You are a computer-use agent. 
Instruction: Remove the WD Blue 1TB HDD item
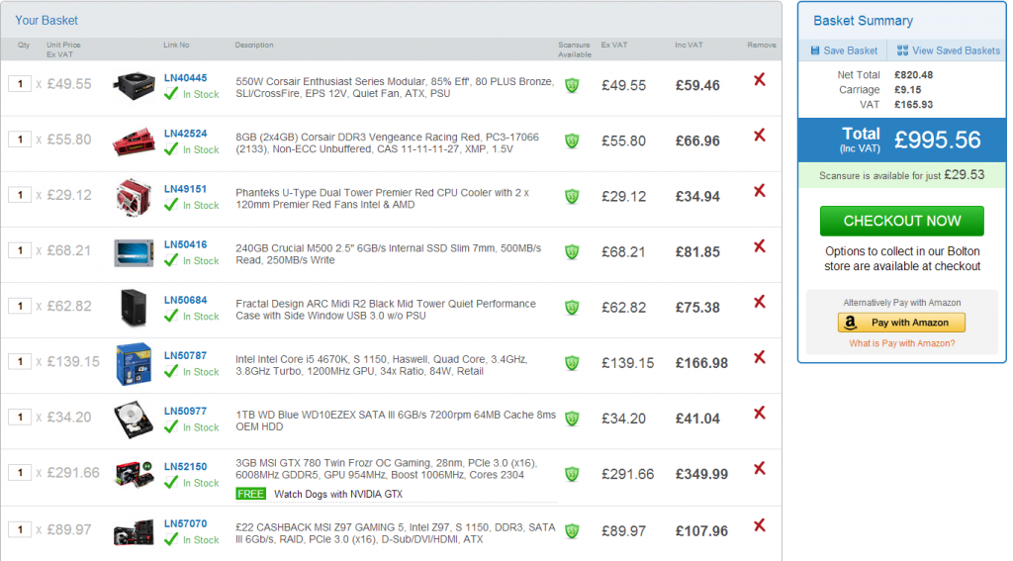pyautogui.click(x=760, y=414)
